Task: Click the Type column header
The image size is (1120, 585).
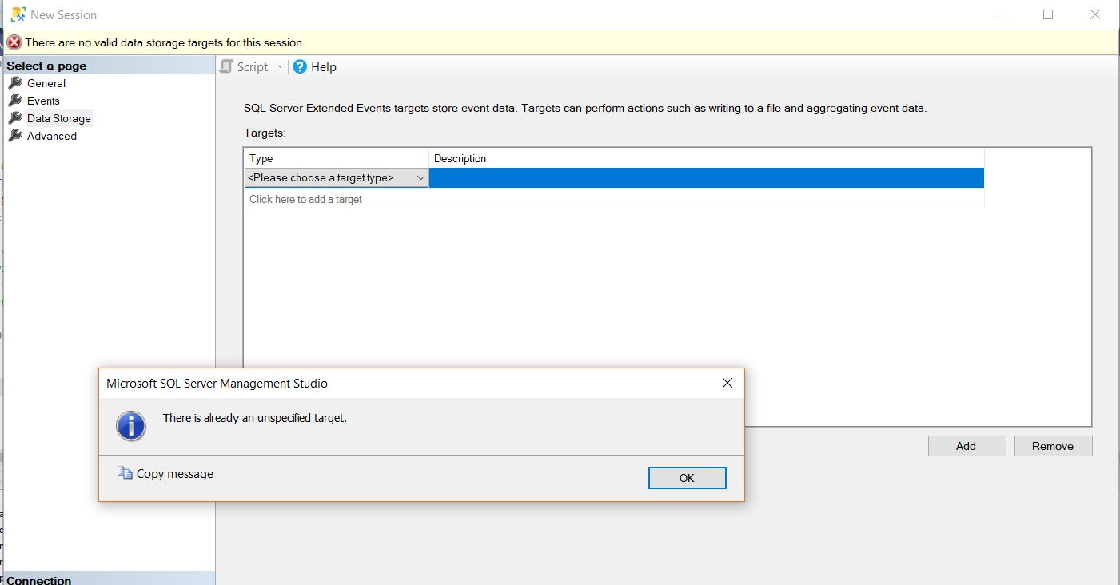Action: click(337, 158)
